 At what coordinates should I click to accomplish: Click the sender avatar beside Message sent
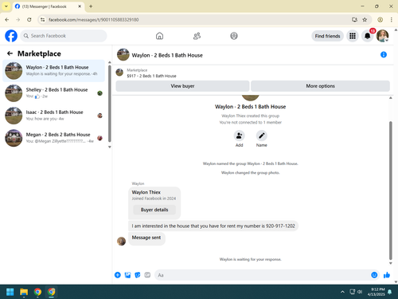click(121, 241)
